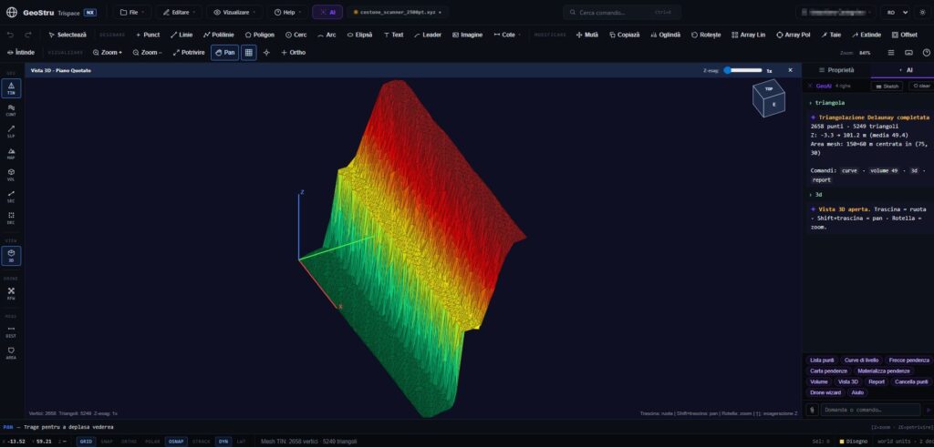Click the redo arrow icon
Screen dimensions: 934x447
tap(28, 36)
